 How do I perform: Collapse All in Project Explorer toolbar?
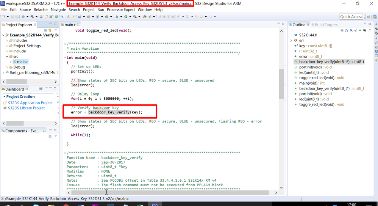pyautogui.click(x=45, y=30)
